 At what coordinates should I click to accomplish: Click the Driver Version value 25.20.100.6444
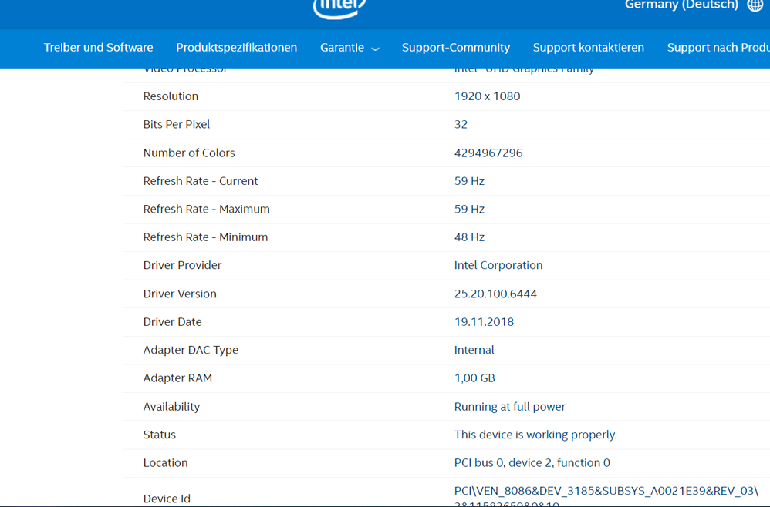(x=495, y=294)
